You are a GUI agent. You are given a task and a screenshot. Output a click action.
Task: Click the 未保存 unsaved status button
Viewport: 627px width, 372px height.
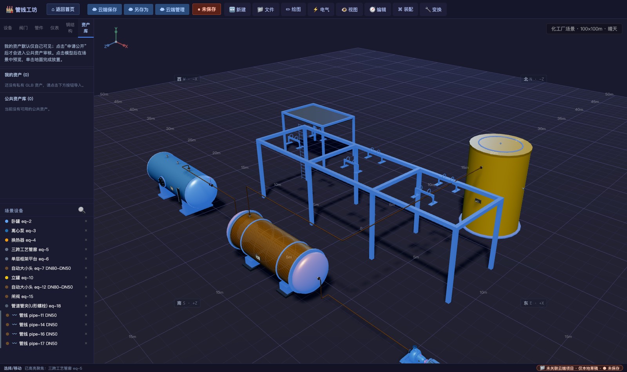[207, 9]
